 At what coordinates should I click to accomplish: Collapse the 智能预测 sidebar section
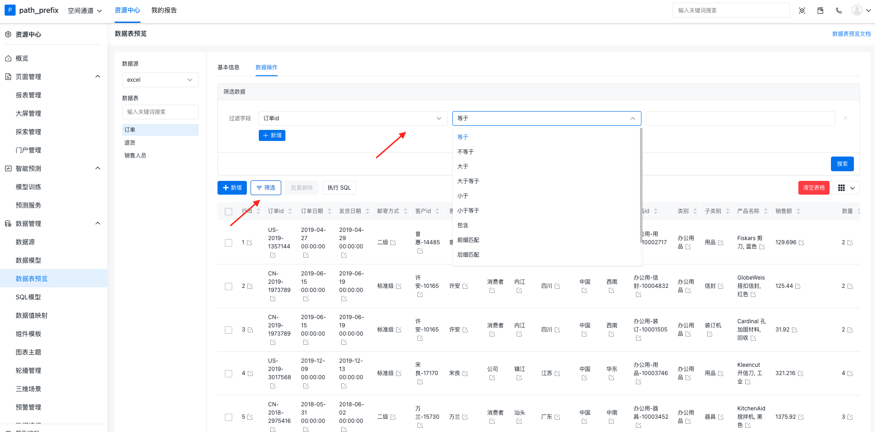pos(98,168)
